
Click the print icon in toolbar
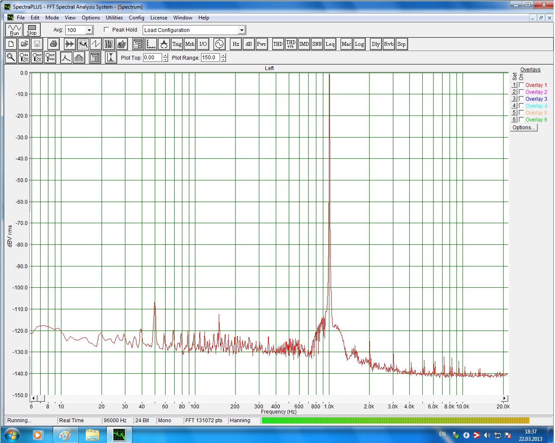(53, 44)
